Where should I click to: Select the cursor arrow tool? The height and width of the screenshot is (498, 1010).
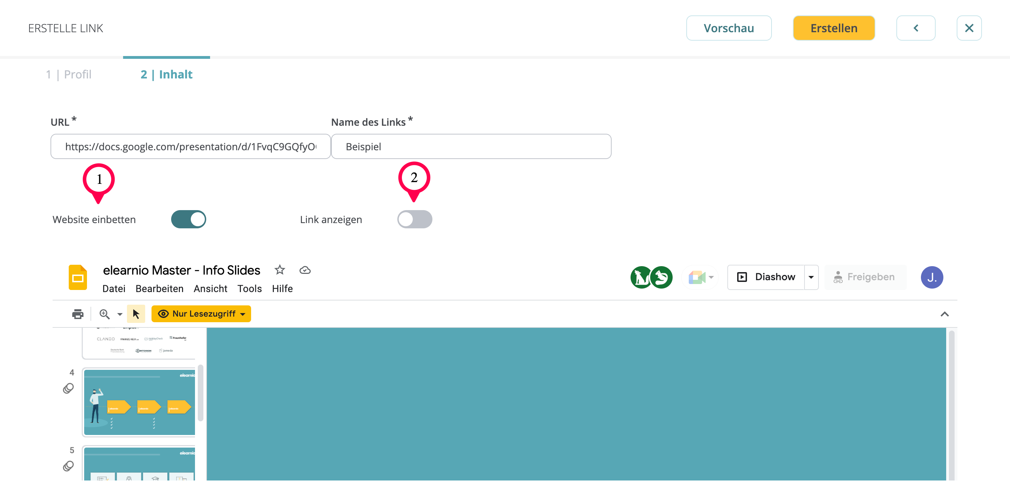(136, 314)
